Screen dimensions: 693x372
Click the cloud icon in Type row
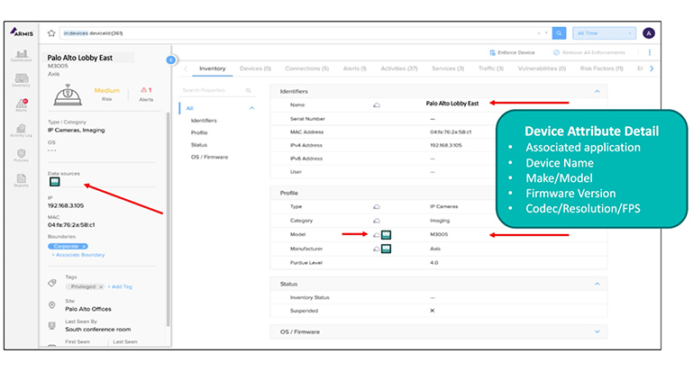(377, 207)
